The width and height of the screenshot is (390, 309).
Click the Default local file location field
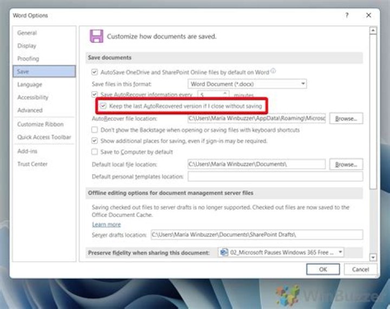click(257, 164)
